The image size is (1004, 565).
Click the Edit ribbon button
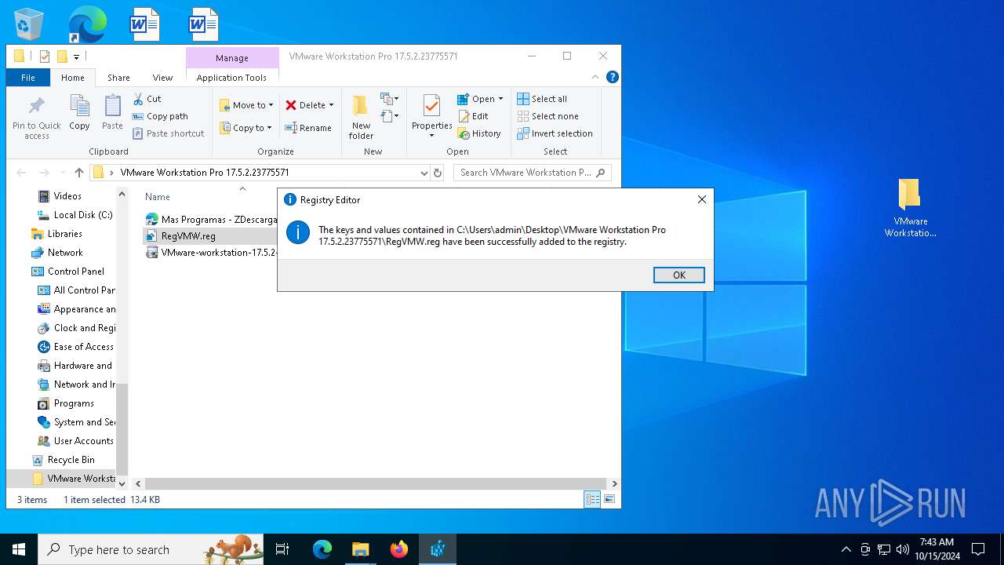coord(474,116)
